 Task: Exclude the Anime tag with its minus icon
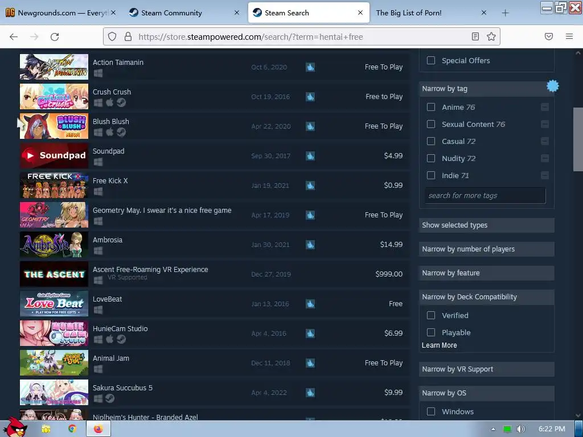(545, 108)
